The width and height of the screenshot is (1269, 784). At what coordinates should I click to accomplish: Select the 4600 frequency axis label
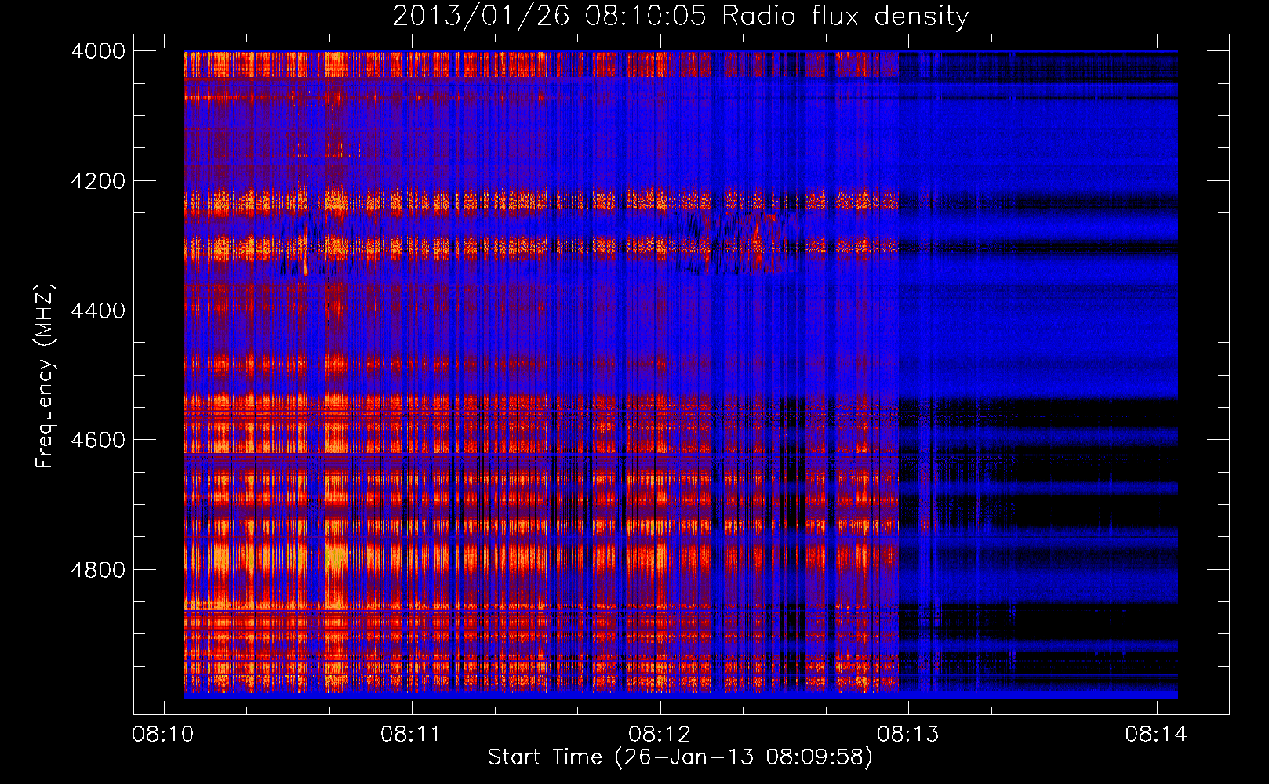98,440
